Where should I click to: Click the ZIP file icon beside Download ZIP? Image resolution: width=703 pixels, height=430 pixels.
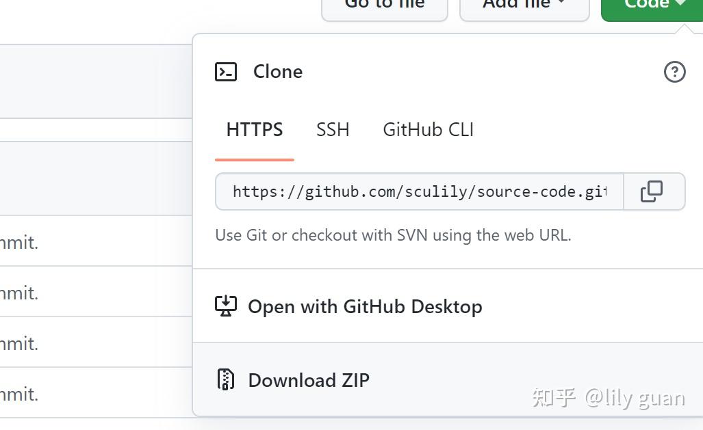click(225, 380)
